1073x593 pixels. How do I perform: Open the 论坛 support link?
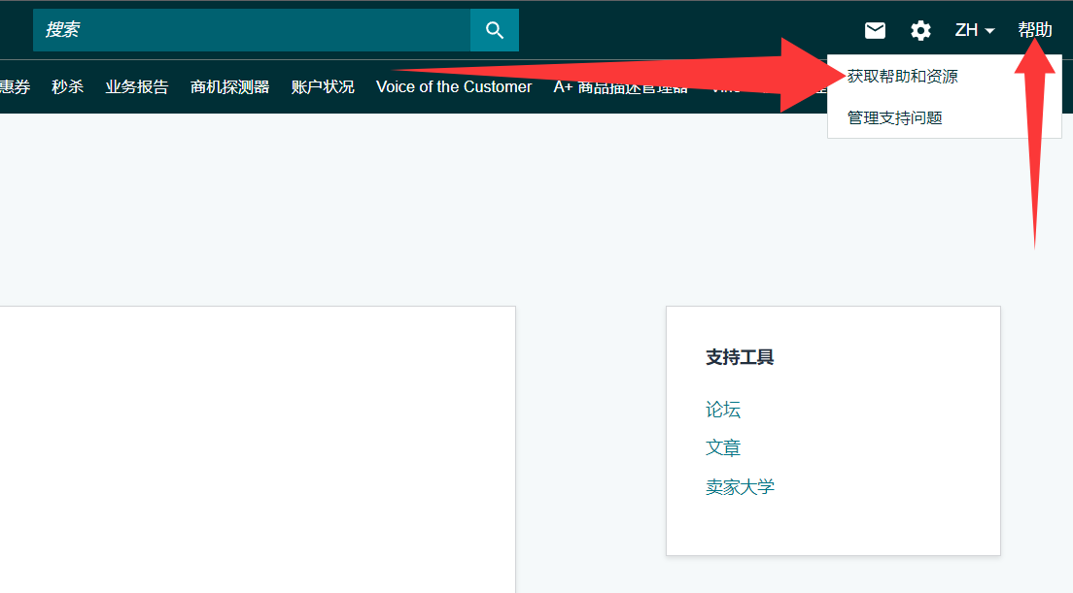723,410
